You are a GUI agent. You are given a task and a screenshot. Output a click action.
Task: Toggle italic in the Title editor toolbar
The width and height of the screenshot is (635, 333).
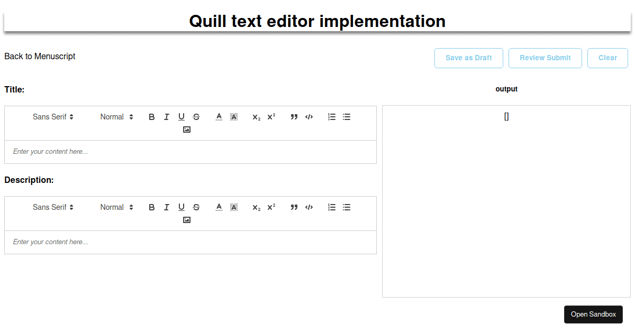click(167, 117)
